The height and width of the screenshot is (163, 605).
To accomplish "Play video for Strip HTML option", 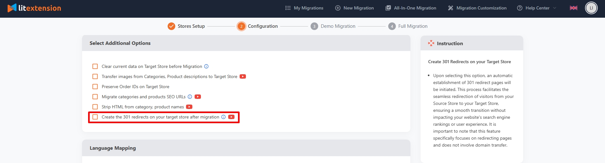I will coord(189,107).
